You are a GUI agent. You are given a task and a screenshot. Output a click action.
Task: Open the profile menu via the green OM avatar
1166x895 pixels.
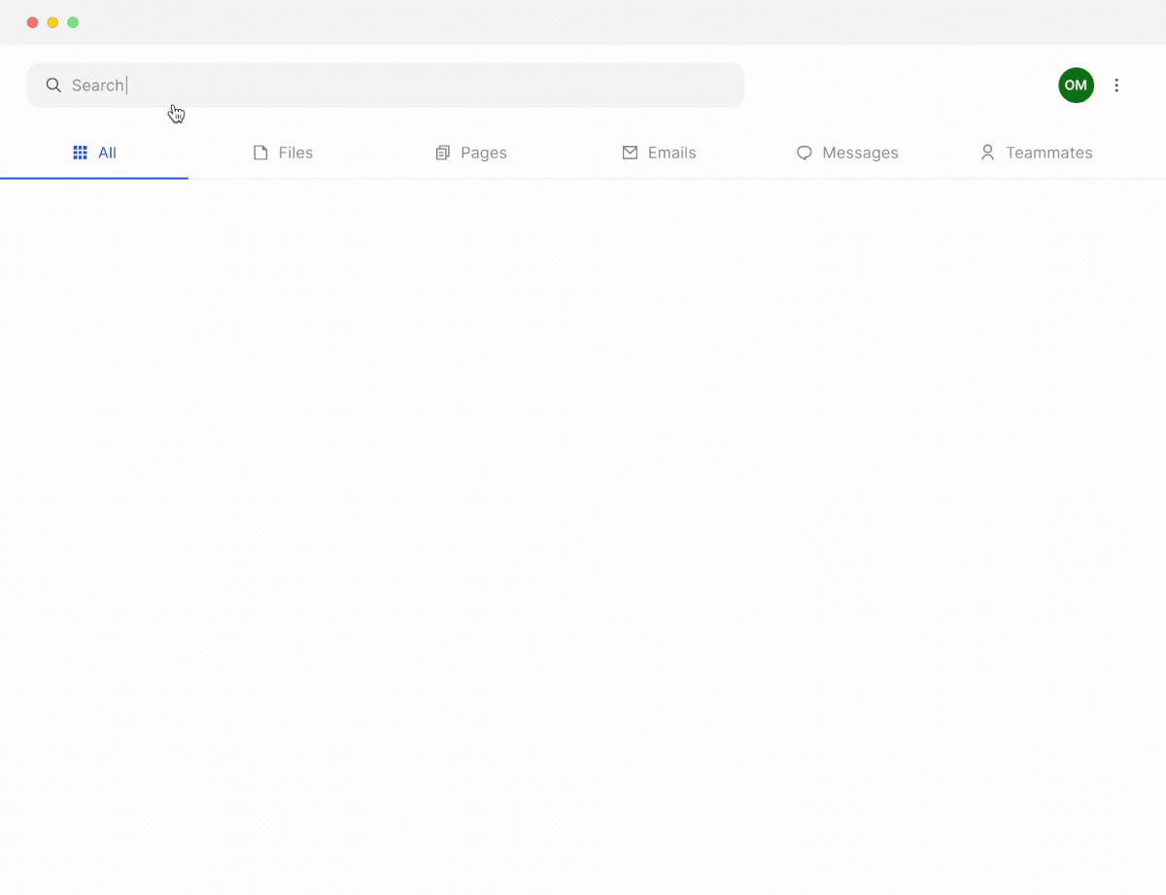click(x=1076, y=86)
